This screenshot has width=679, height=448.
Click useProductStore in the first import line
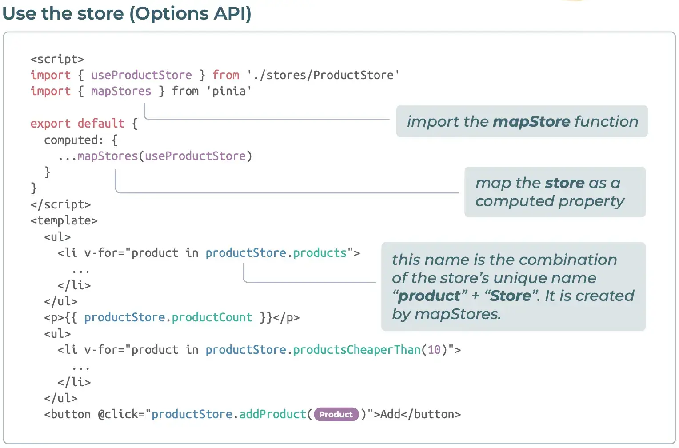tap(141, 75)
